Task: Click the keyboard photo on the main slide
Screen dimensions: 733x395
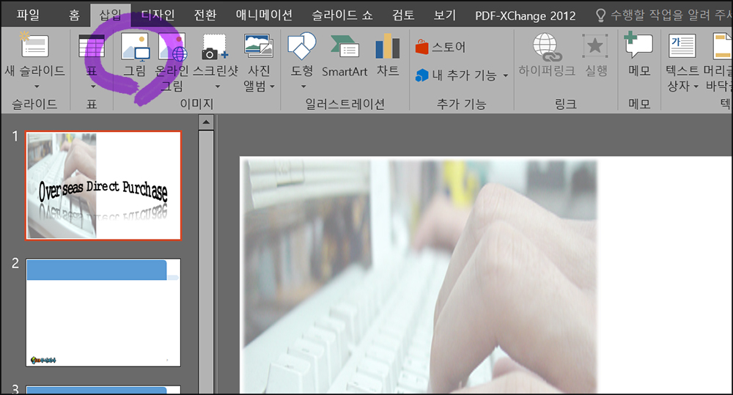Action: point(419,276)
